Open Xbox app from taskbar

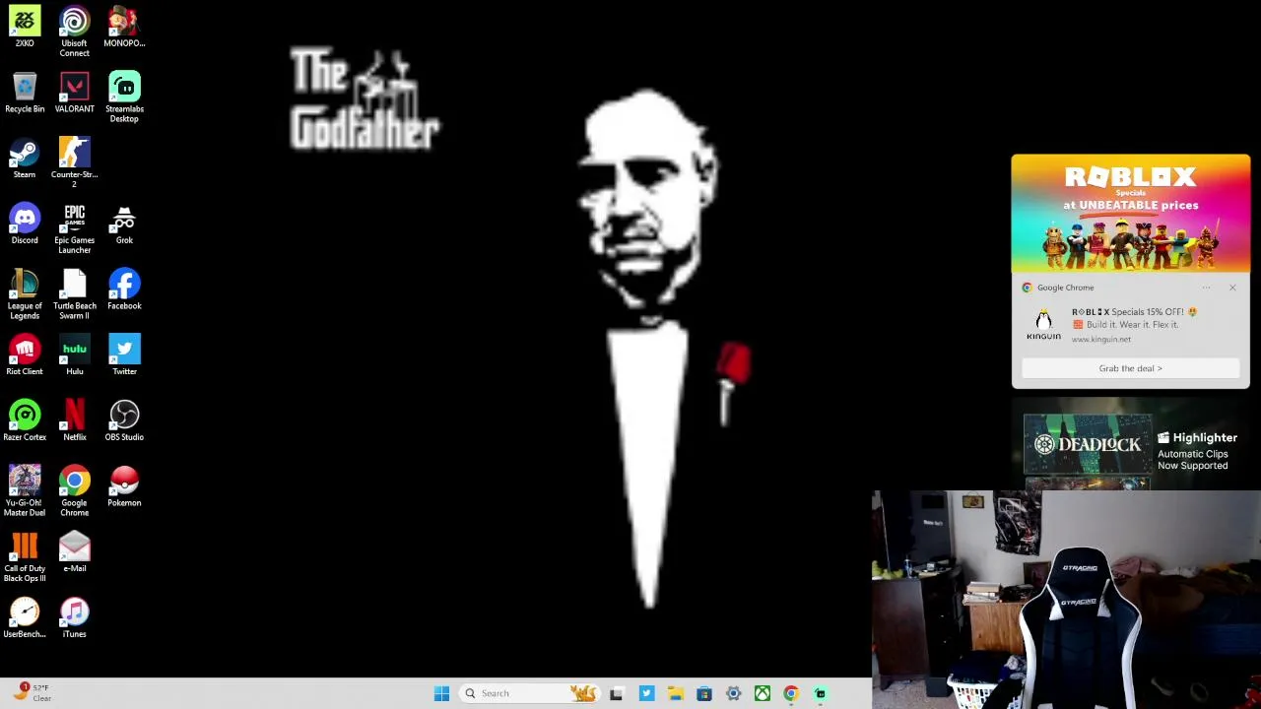coord(763,693)
